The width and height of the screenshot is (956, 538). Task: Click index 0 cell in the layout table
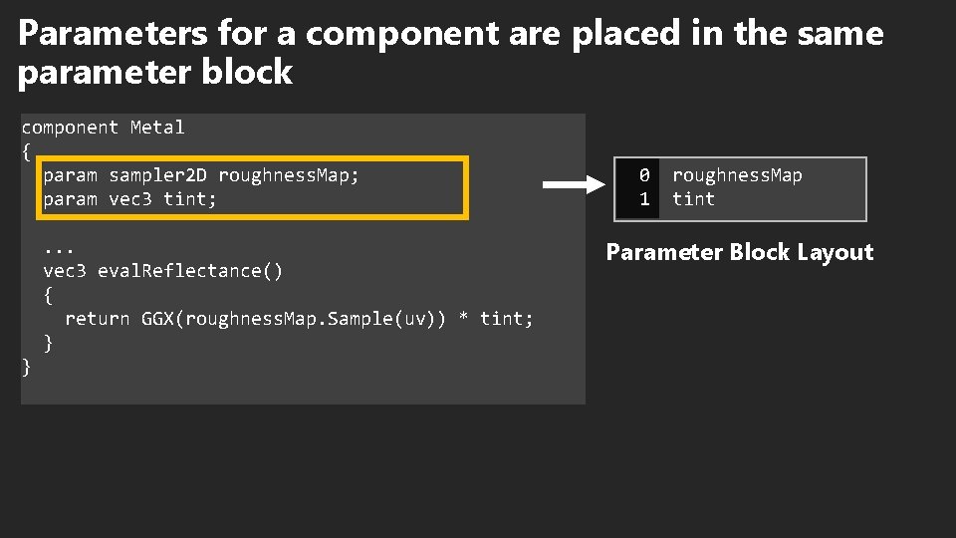point(644,175)
